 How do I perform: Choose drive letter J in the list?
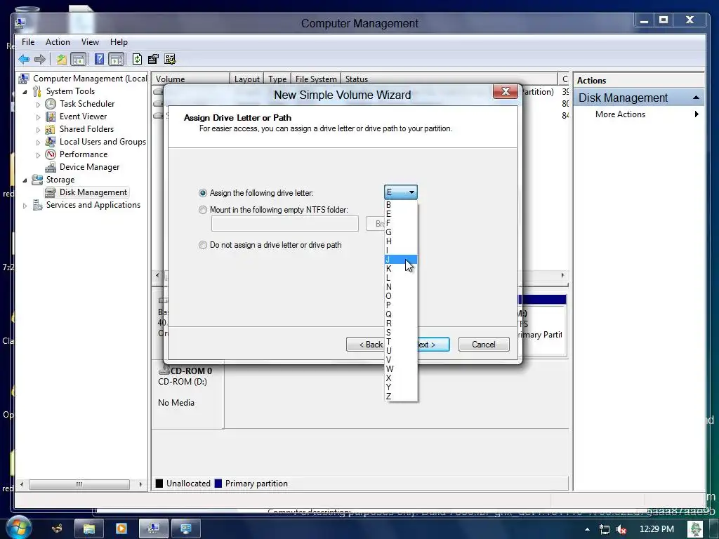[401, 260]
